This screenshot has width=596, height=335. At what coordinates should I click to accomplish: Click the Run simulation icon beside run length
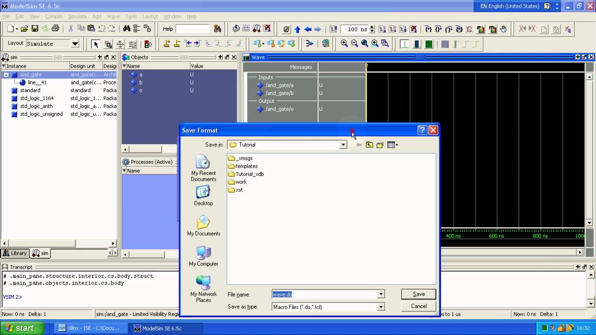pos(382,29)
